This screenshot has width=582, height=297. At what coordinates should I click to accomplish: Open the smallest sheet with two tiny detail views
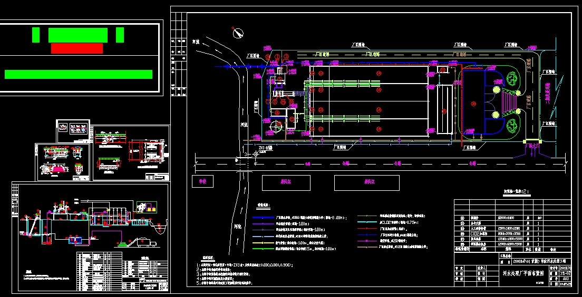[x=73, y=131]
